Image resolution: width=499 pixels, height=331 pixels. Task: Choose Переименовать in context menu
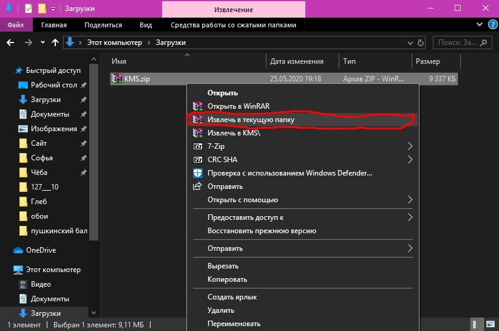[x=303, y=324]
